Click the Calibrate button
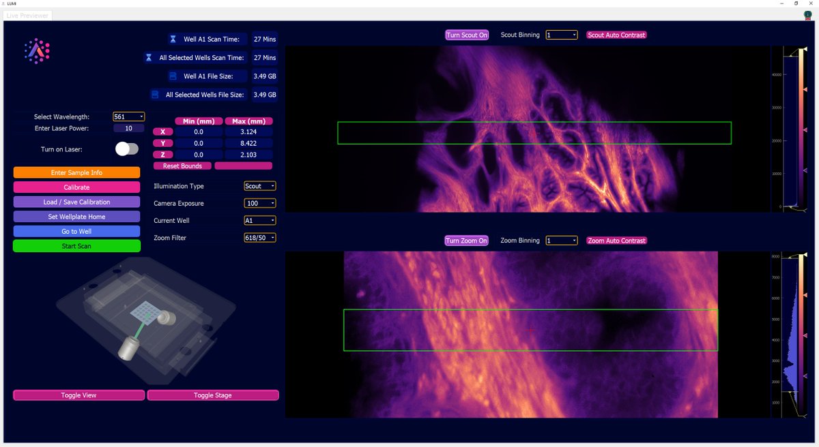This screenshot has height=447, width=819. click(76, 187)
